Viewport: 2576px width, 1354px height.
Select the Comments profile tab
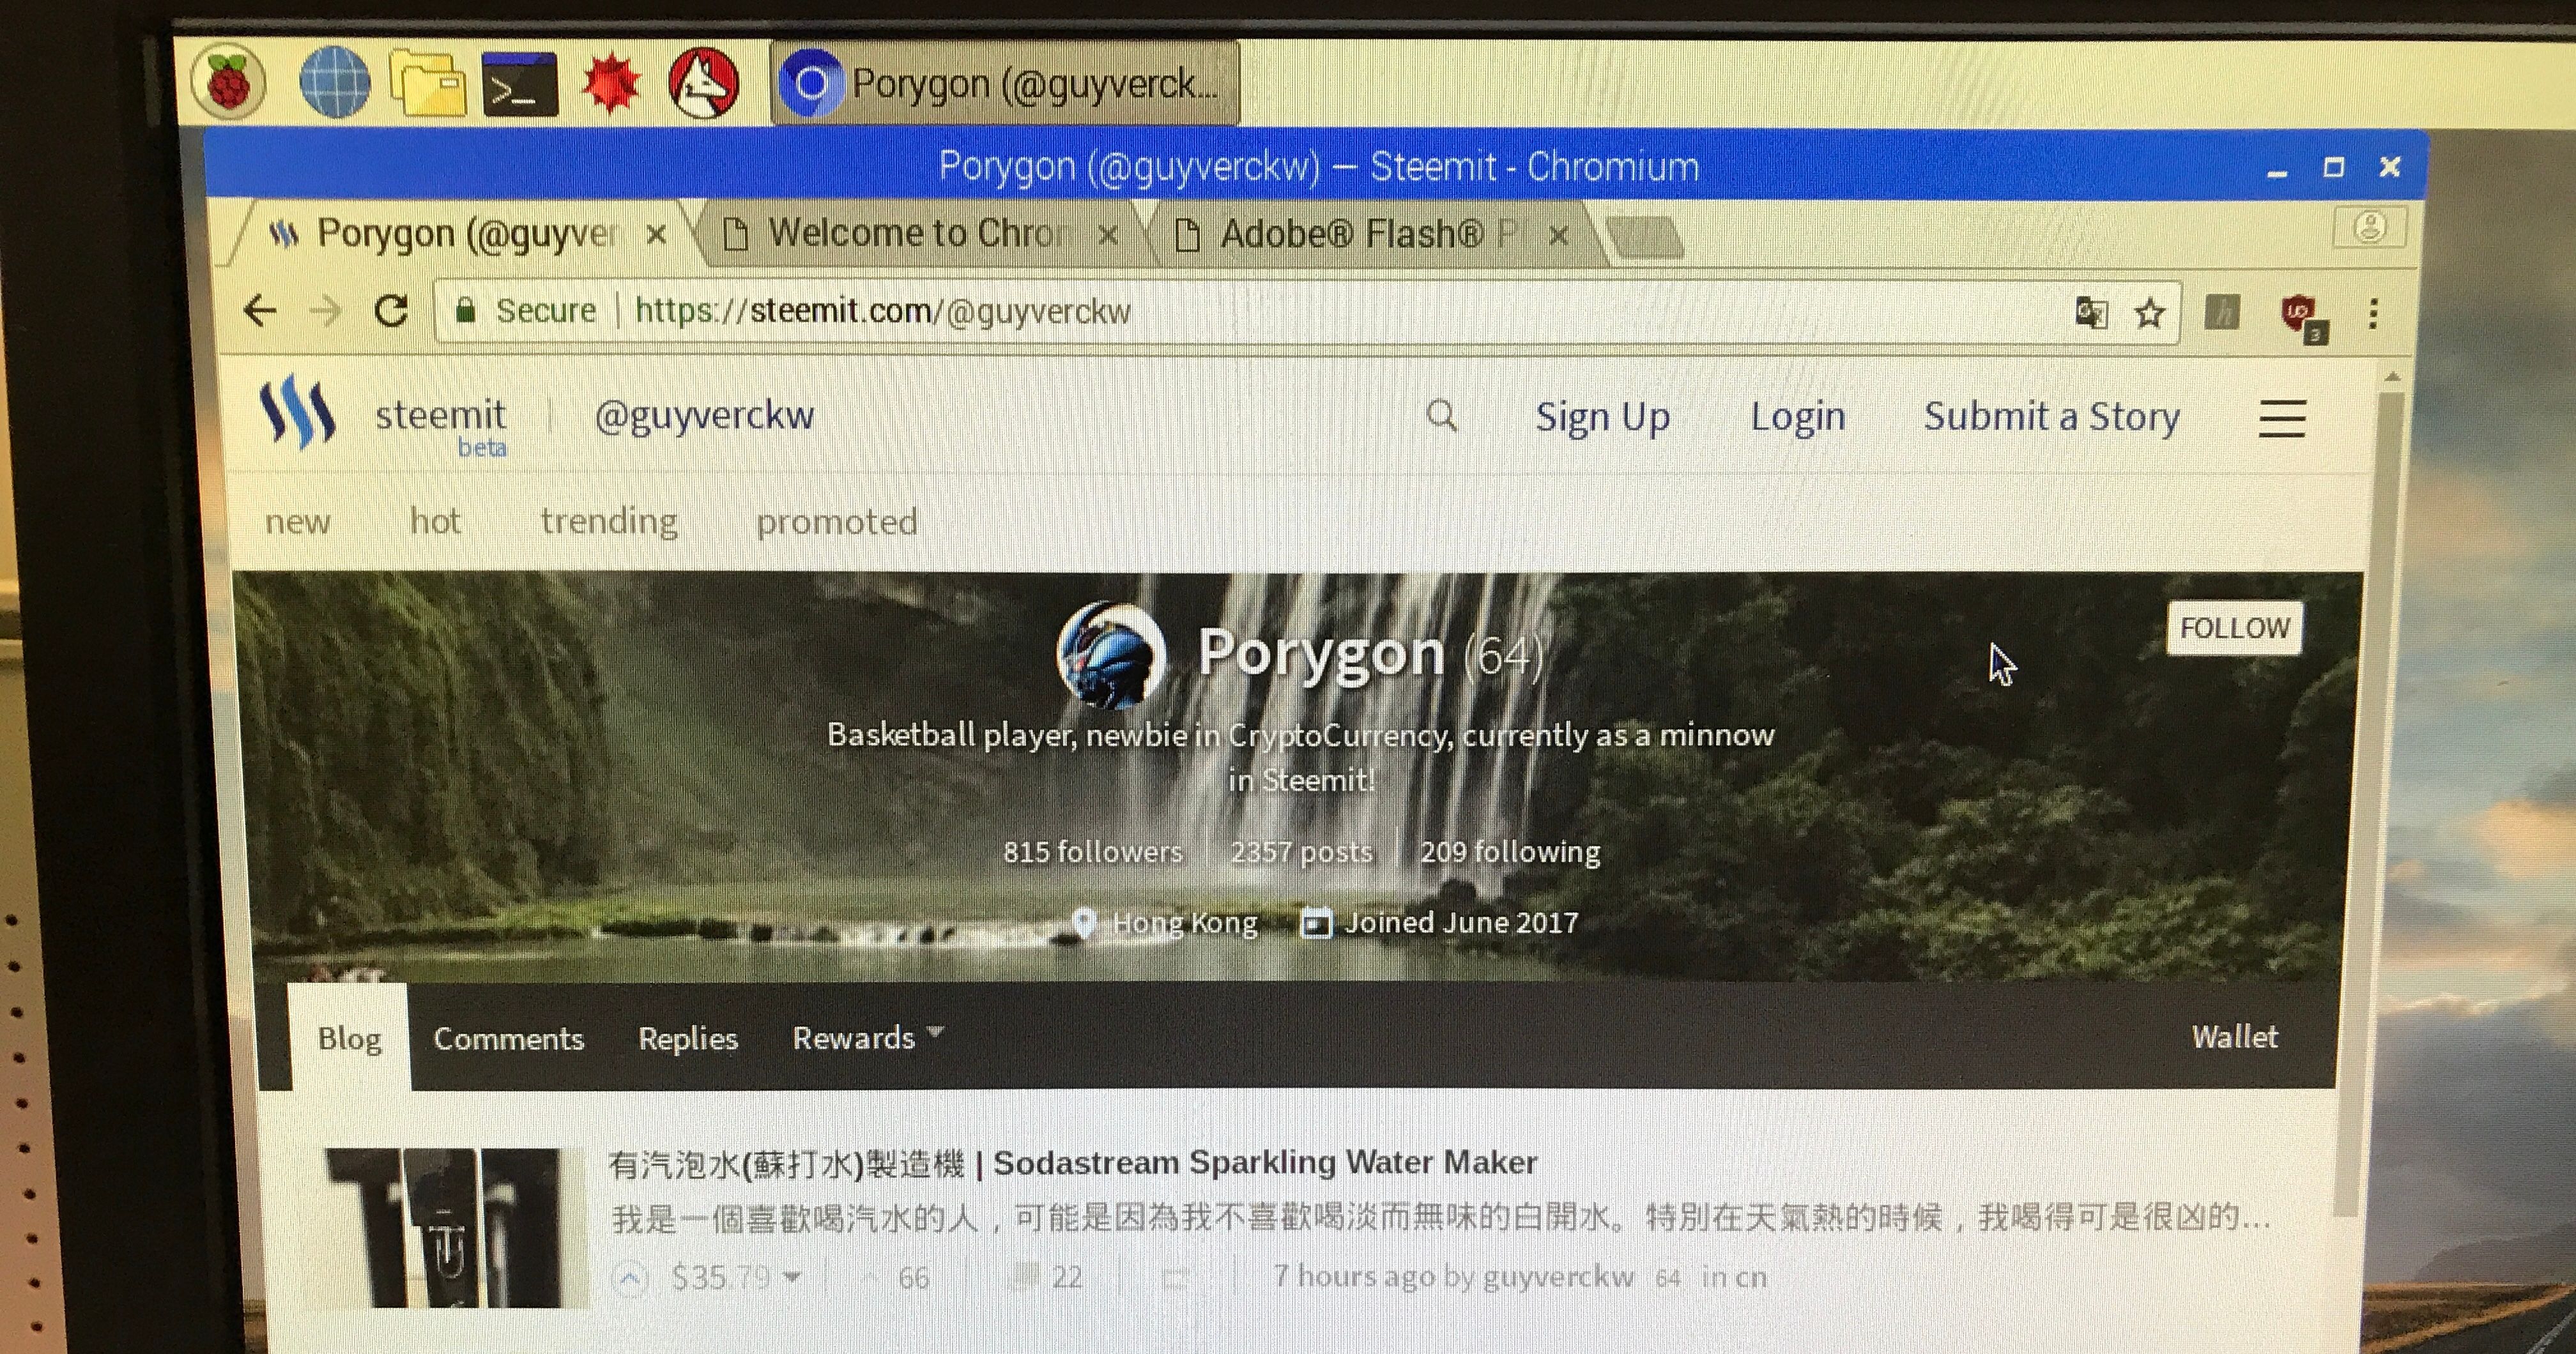pos(508,1039)
